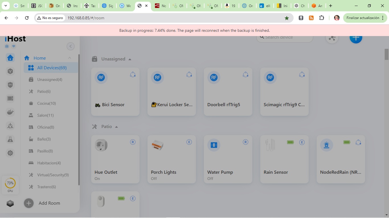Click the Docker whale icon in sidebar

[x=10, y=112]
